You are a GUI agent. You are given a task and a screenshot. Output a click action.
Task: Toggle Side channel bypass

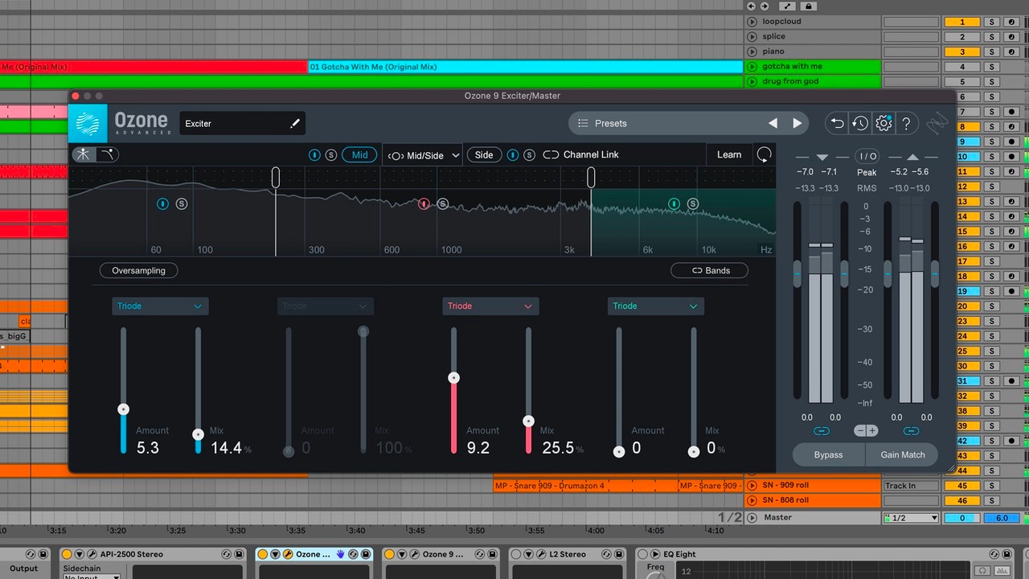[513, 154]
